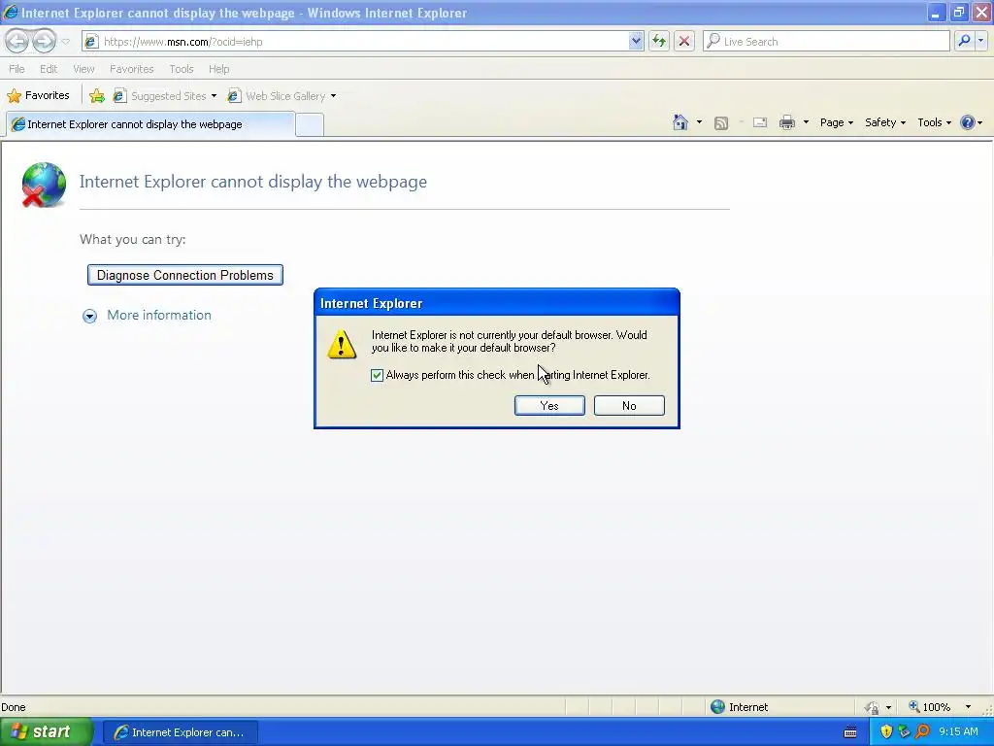994x746 pixels.
Task: Click the keyboard icon in taskbar tray
Action: (x=850, y=732)
